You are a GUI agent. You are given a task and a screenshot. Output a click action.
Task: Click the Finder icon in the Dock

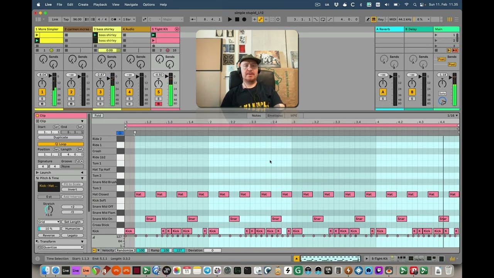45,271
